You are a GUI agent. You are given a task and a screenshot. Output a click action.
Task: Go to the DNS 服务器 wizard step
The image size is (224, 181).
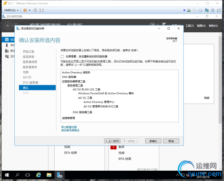[x=30, y=82]
